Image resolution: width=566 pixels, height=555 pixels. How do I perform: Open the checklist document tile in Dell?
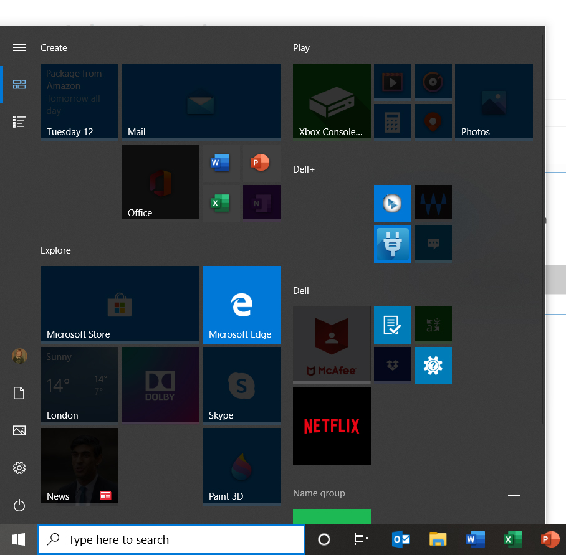coord(392,325)
